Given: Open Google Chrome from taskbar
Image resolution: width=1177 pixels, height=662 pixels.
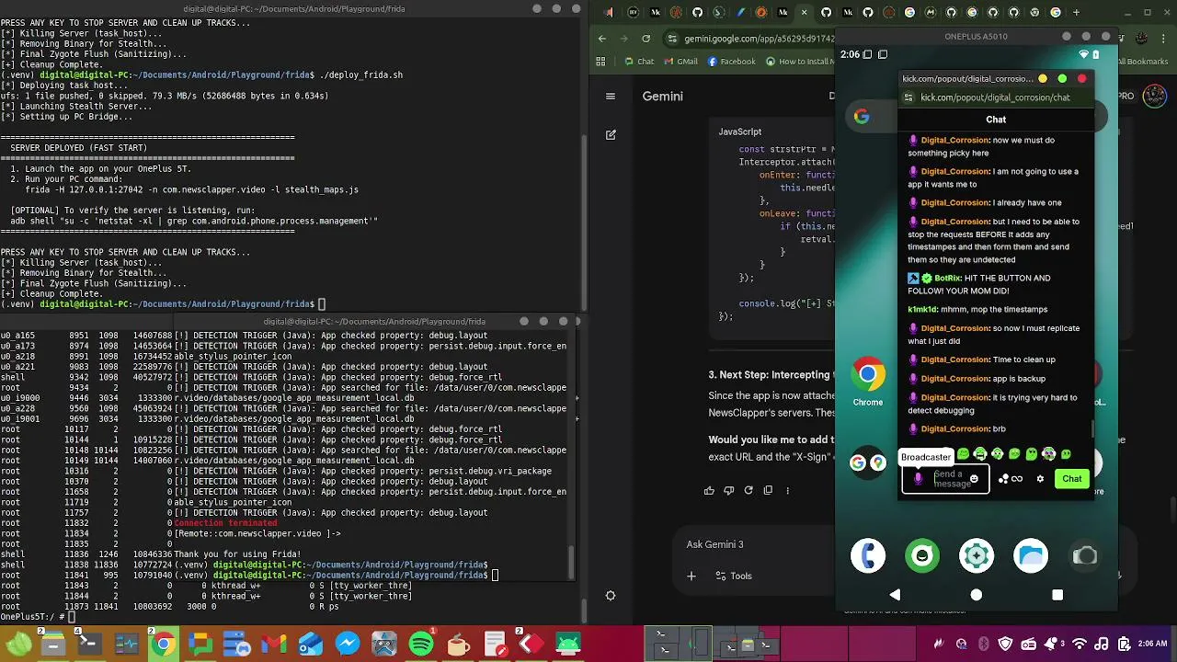Looking at the screenshot, I should tap(163, 645).
